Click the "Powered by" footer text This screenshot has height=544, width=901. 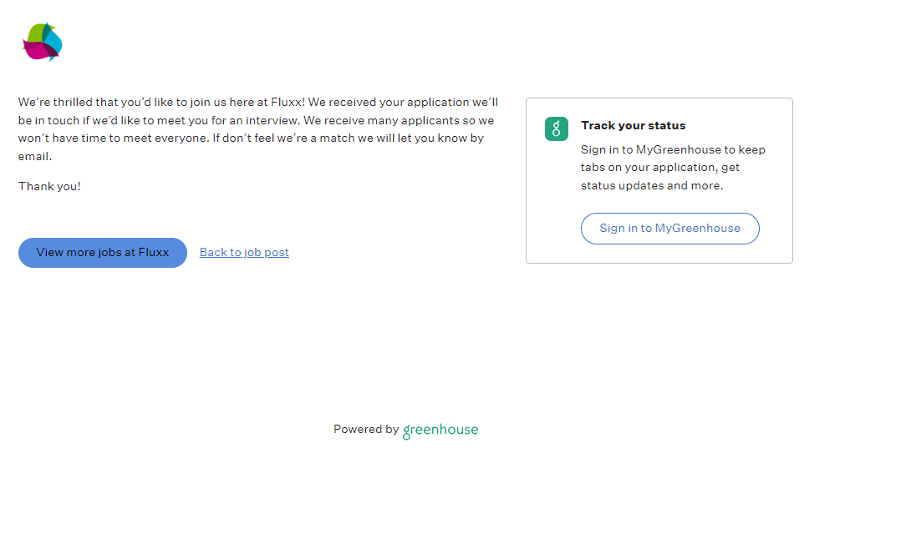366,429
